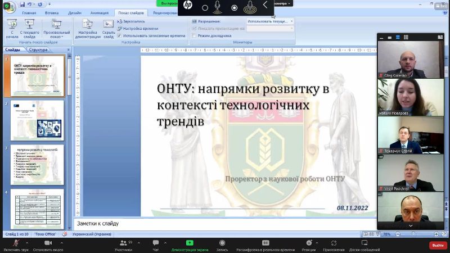Click the Тема Office status bar entry
Viewport: 450px width, 253px height.
(45, 234)
